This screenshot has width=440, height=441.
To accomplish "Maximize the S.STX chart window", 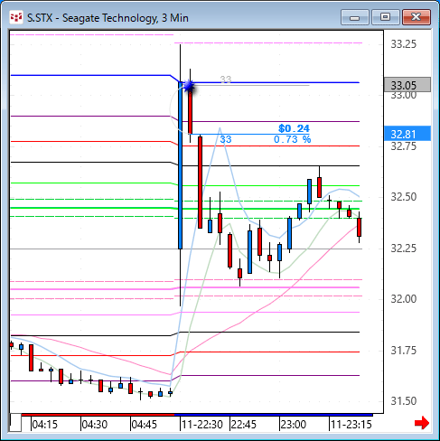I will pos(385,17).
